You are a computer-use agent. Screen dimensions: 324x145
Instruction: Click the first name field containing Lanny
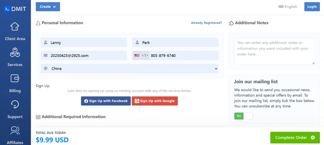pyautogui.click(x=84, y=43)
